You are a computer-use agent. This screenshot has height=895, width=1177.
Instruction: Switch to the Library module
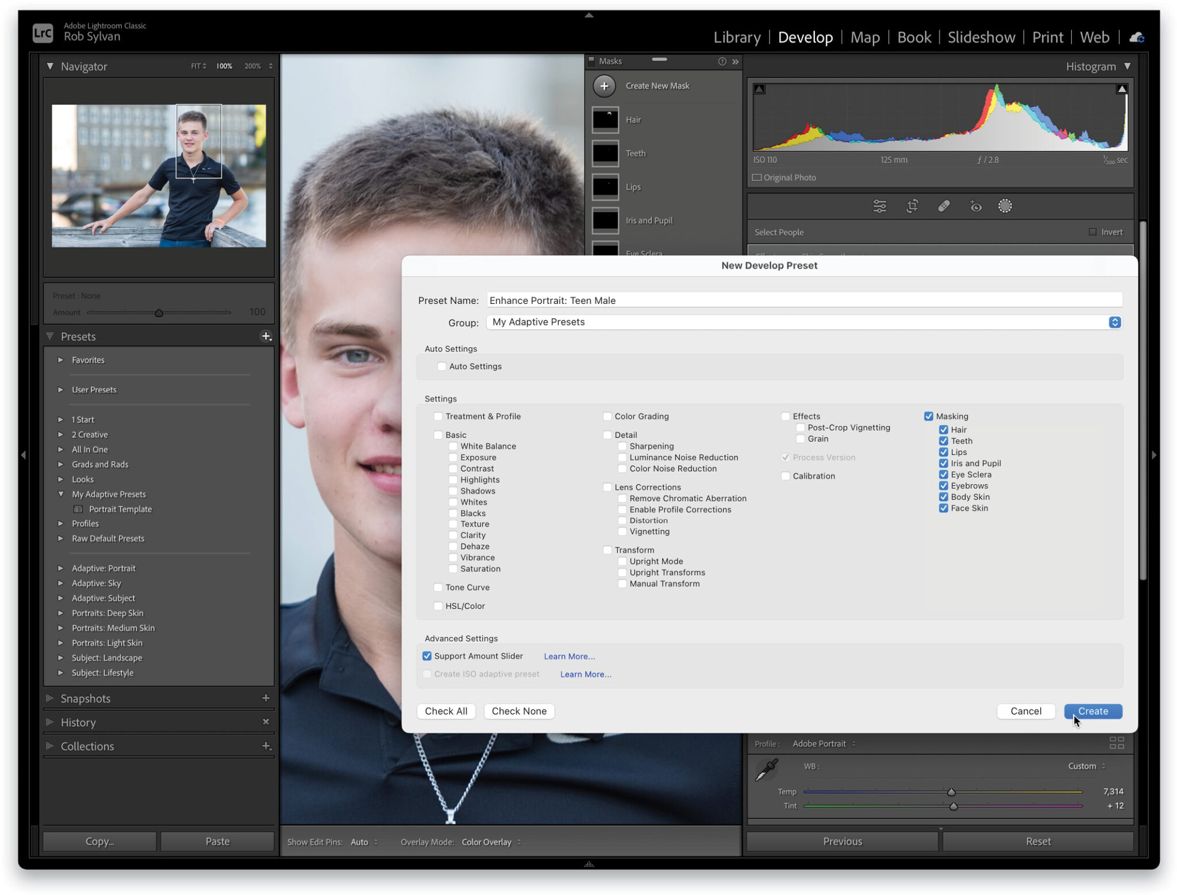pyautogui.click(x=737, y=37)
